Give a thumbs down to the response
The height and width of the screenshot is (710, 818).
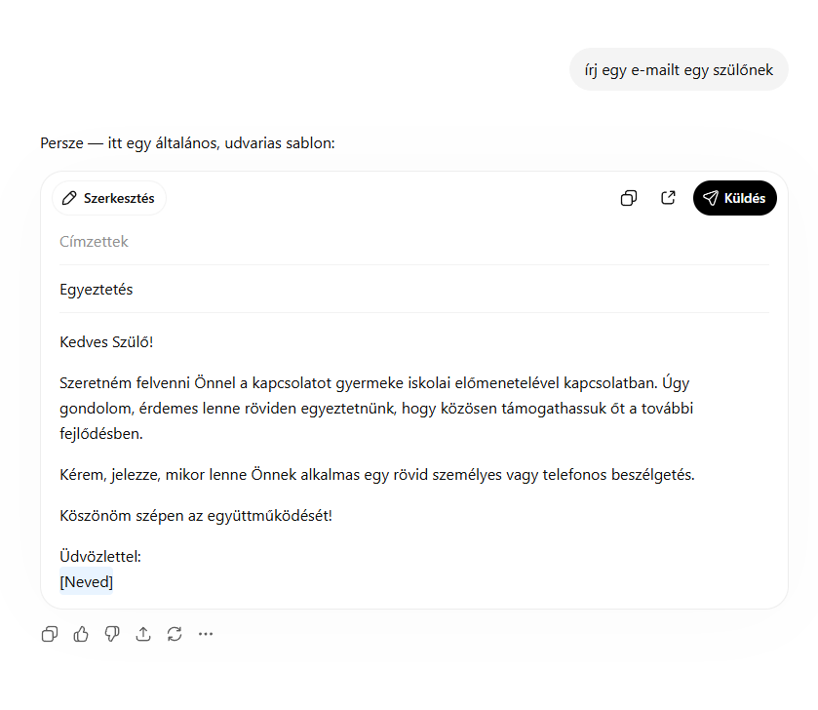[x=112, y=634]
